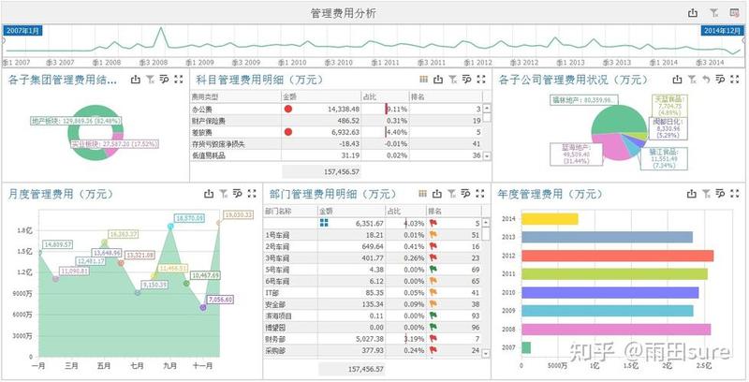Image resolution: width=749 pixels, height=382 pixels.
Task: Export the 月度管理费用 chart
Action: click(209, 194)
